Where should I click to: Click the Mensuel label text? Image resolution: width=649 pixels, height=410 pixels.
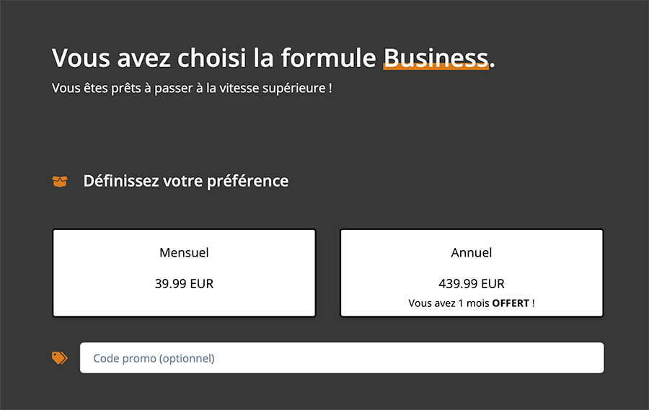click(184, 253)
